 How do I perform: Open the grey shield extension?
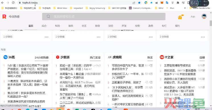pyautogui.click(x=172, y=3)
